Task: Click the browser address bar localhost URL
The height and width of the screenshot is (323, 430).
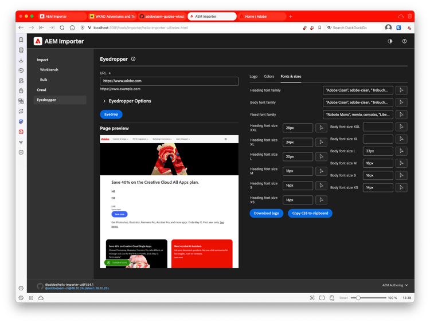Action: 140,27
